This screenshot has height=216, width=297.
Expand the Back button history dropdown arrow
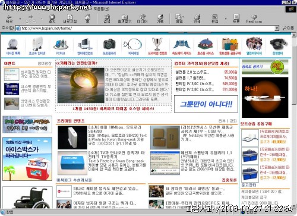(x=20, y=19)
